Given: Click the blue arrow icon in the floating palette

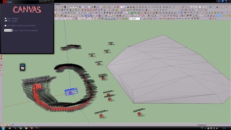Looking at the screenshot, I should pos(22,65).
